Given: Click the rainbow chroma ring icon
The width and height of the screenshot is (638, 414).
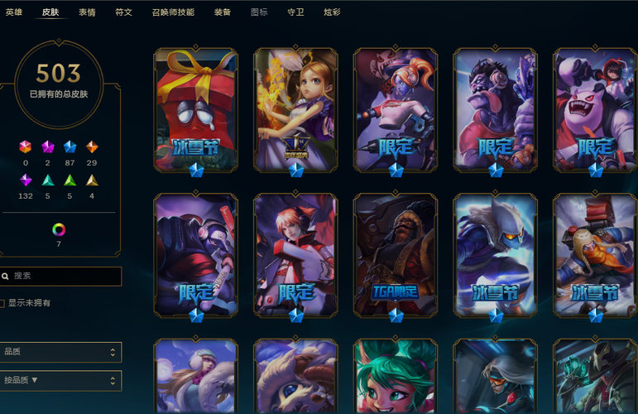Looking at the screenshot, I should coord(59,229).
